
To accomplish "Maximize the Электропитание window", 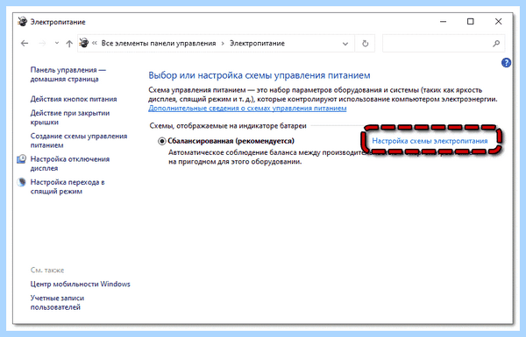I will [470, 22].
